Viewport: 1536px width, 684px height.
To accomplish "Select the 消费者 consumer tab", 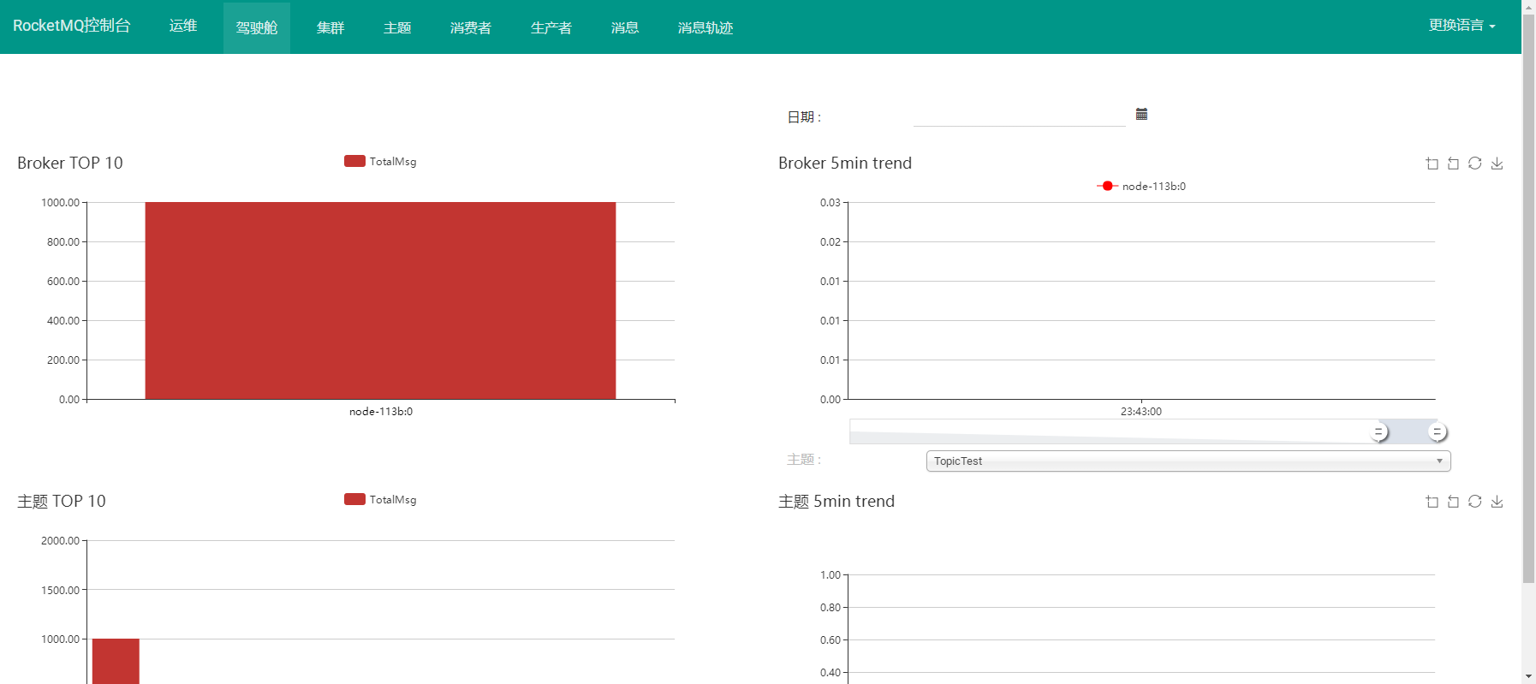I will (471, 27).
